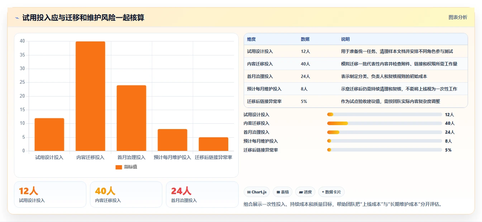Select the 内容迁移投入 table row cell
Viewport: 482px width, 222px height.
[x=260, y=64]
